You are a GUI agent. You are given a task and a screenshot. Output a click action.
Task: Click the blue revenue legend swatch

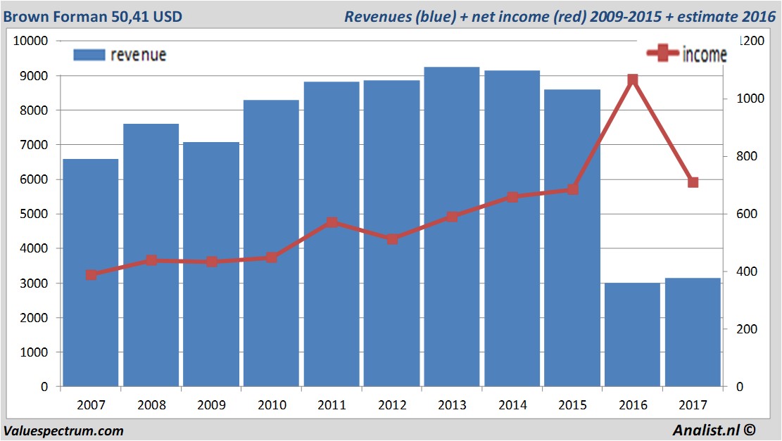point(89,55)
